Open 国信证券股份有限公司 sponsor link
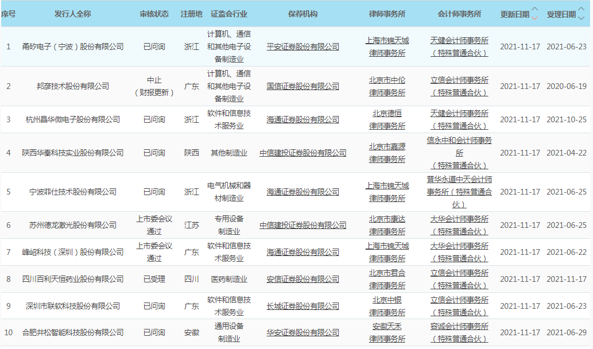The width and height of the screenshot is (593, 349). pyautogui.click(x=303, y=86)
